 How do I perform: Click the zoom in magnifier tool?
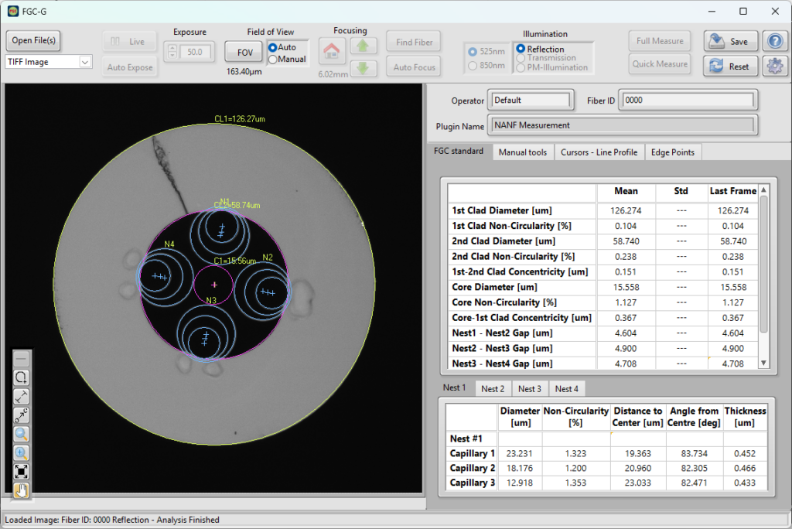point(21,452)
